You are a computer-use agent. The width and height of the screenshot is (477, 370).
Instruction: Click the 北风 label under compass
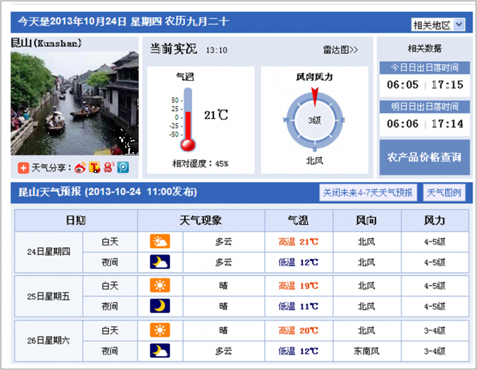coord(314,161)
